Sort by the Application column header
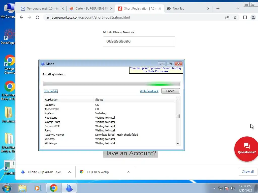Image resolution: width=258 pixels, height=193 pixels. 69,100
